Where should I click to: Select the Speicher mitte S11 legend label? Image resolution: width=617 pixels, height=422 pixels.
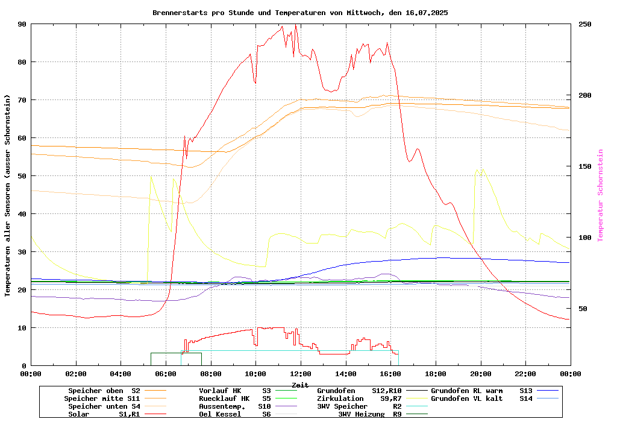102,398
